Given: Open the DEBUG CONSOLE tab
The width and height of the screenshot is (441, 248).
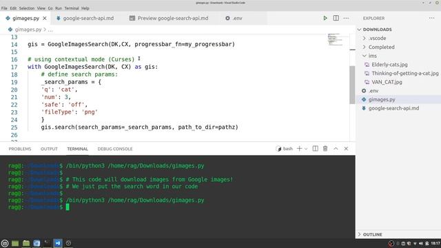Looking at the screenshot, I should point(115,149).
